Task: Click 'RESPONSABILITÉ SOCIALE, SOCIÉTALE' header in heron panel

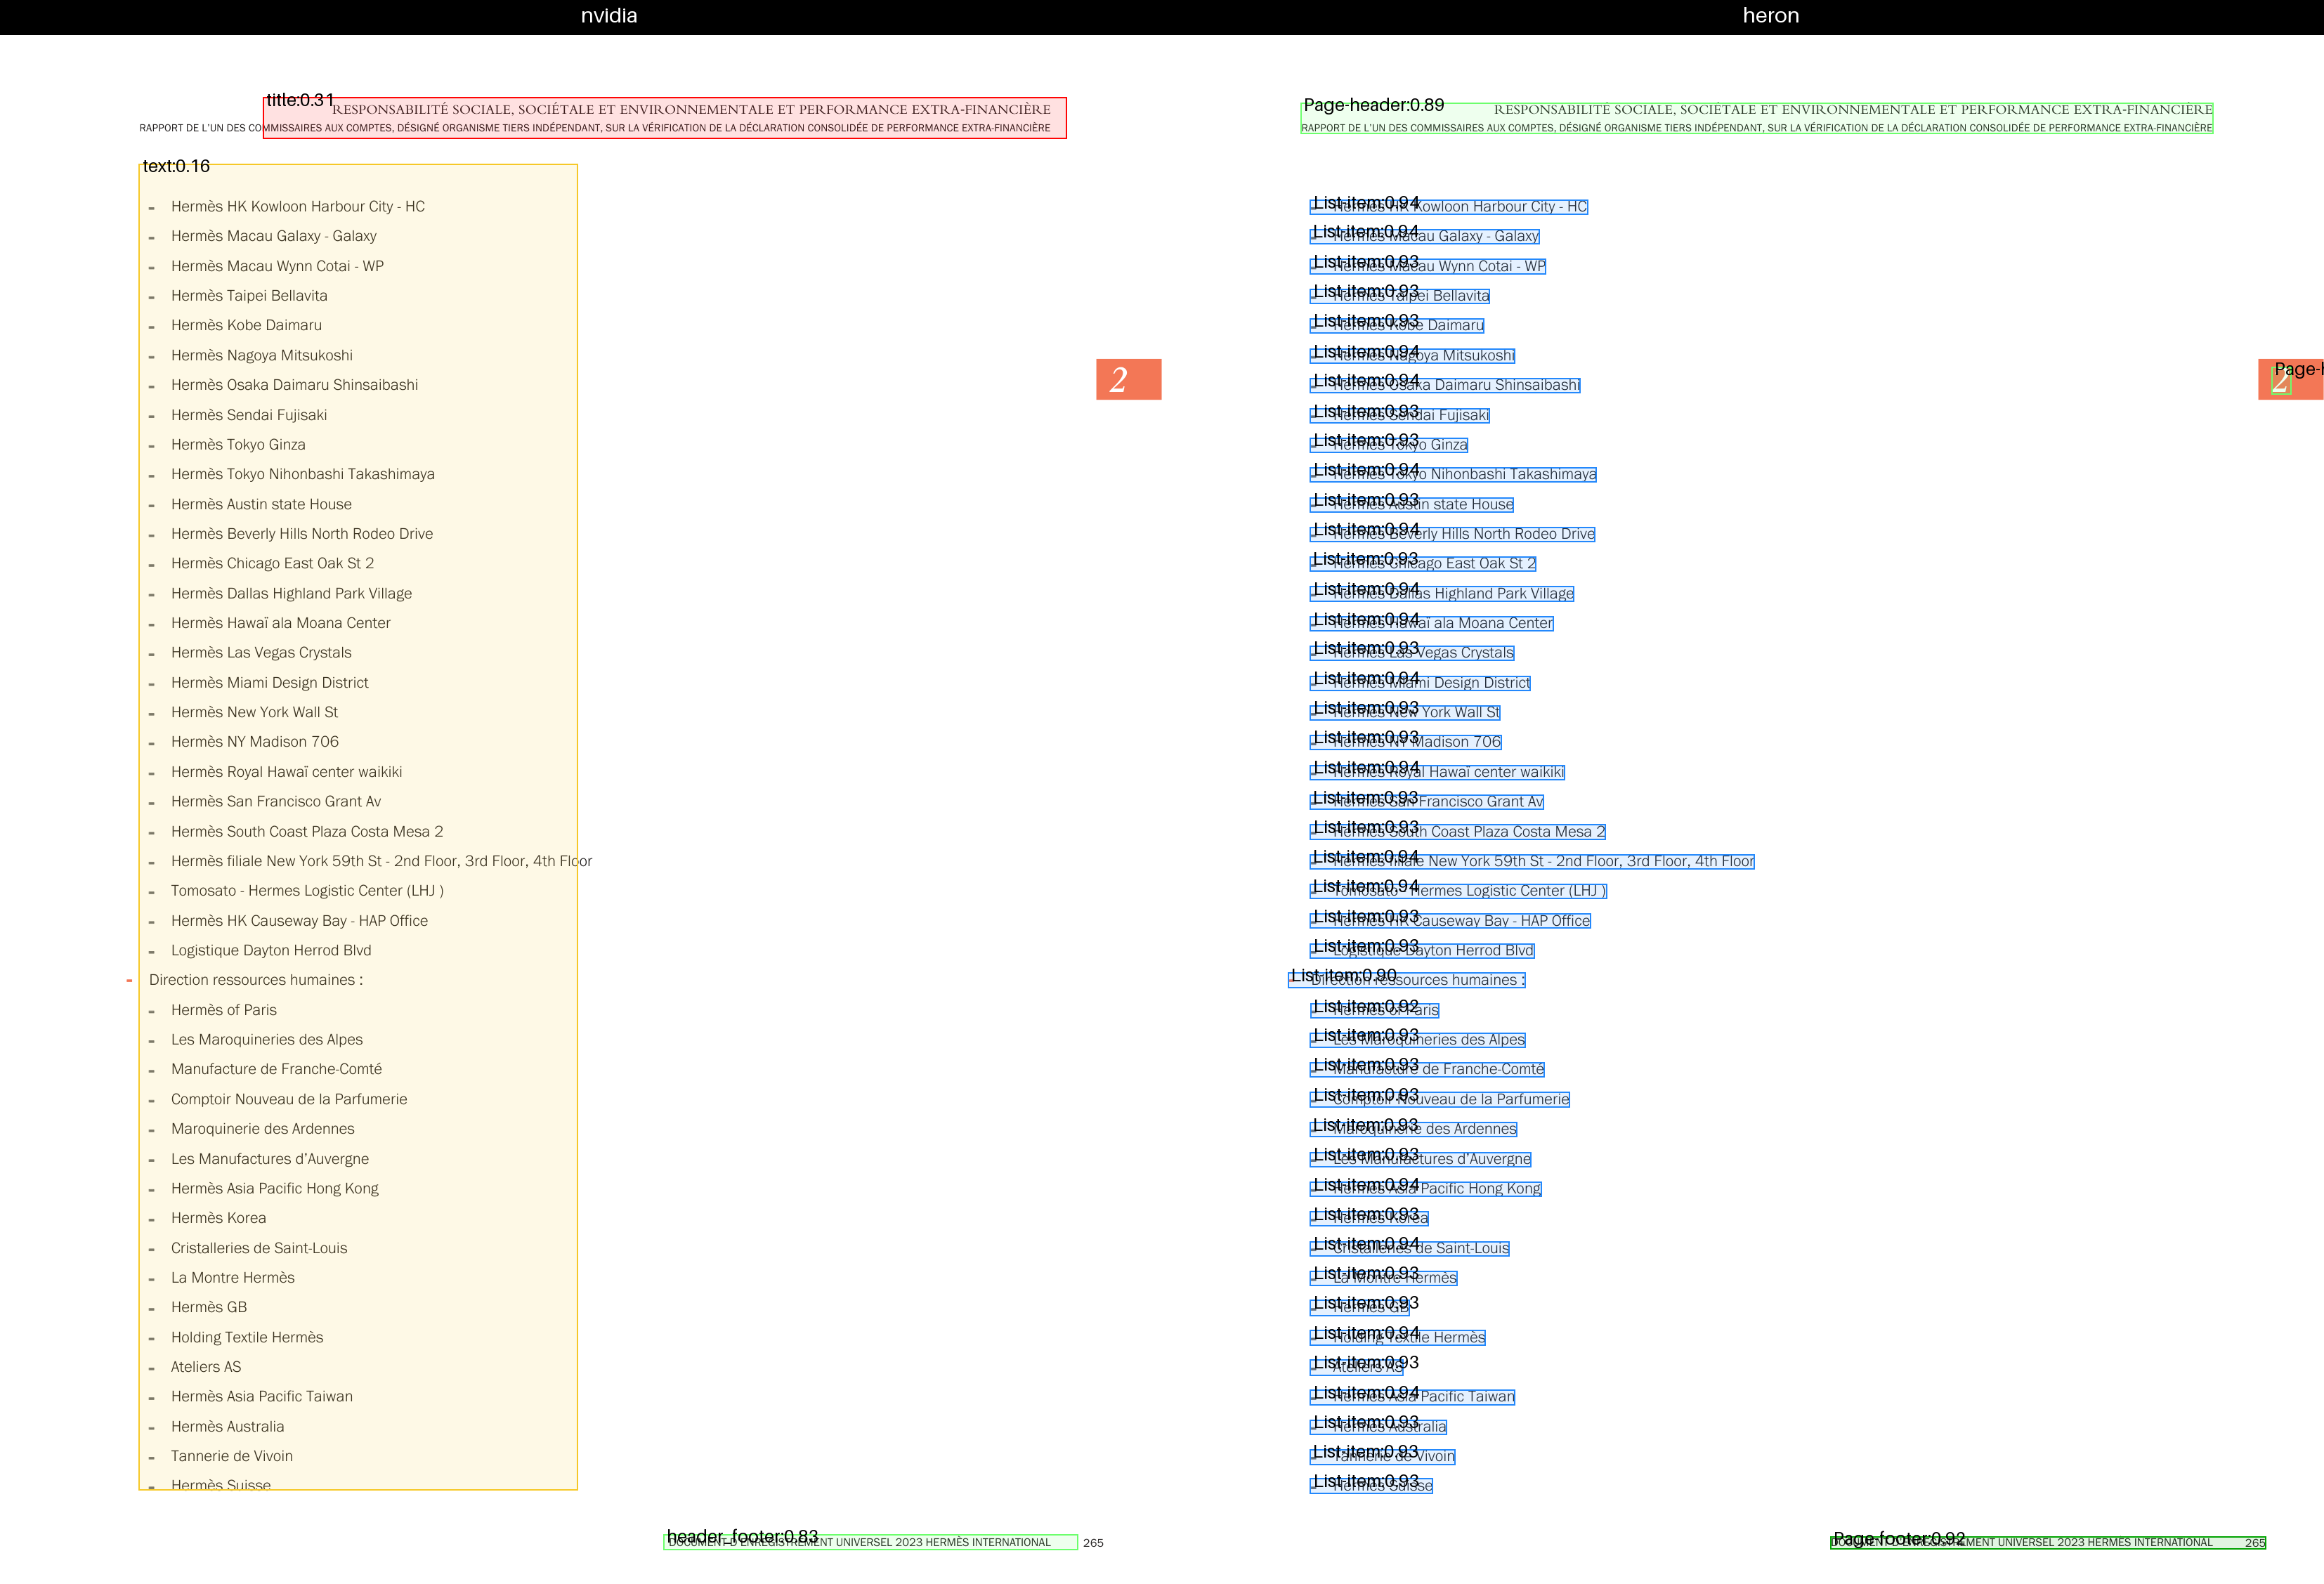Action: (x=1853, y=109)
